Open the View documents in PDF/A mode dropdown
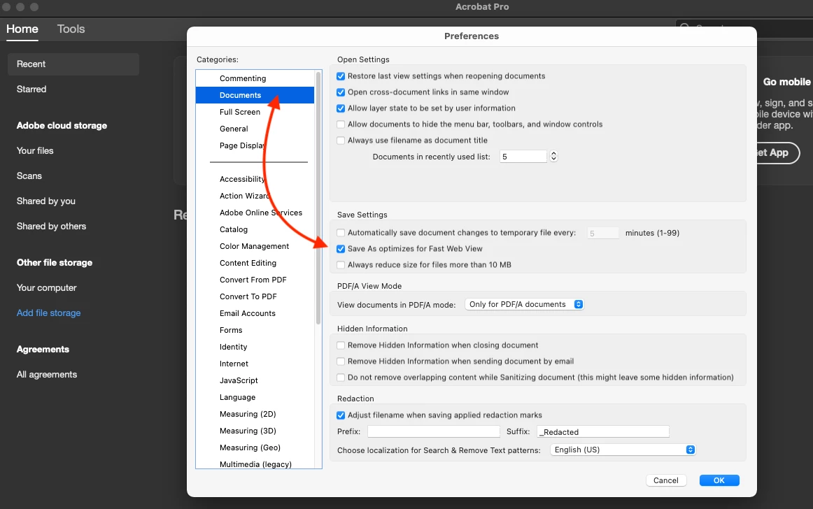The width and height of the screenshot is (813, 509). pyautogui.click(x=524, y=304)
